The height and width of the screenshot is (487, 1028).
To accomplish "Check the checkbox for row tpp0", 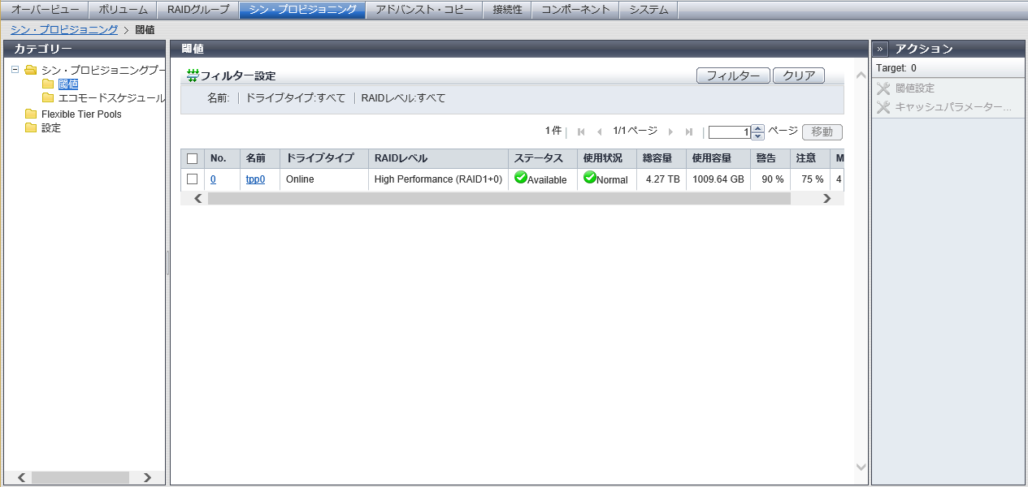I will coord(193,179).
